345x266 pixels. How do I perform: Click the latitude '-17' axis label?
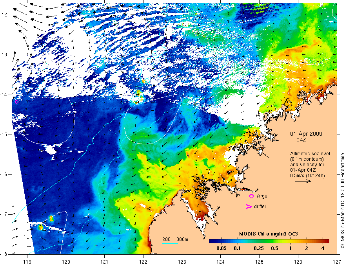pyautogui.click(x=4, y=214)
